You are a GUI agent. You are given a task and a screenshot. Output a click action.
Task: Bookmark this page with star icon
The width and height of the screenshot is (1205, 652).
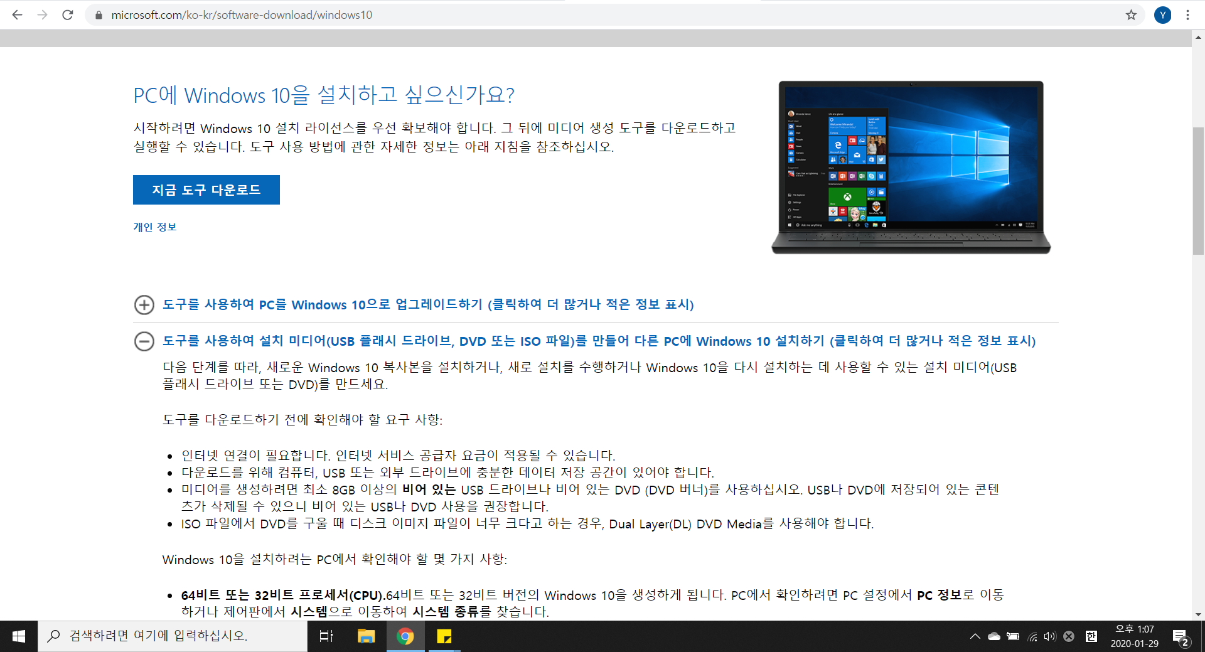pyautogui.click(x=1131, y=15)
